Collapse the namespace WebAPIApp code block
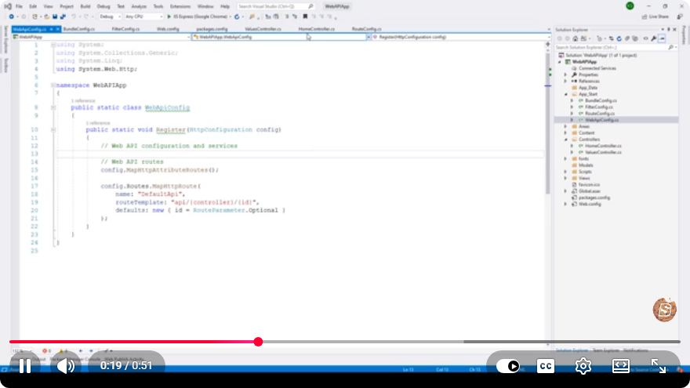 53,85
